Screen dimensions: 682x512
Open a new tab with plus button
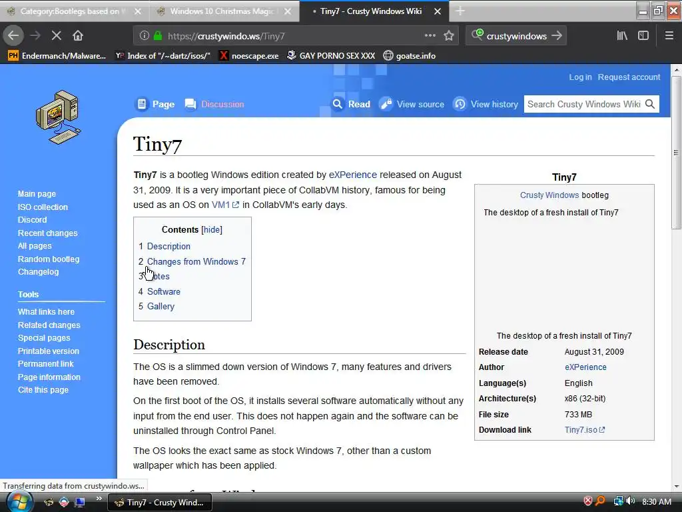click(x=460, y=11)
